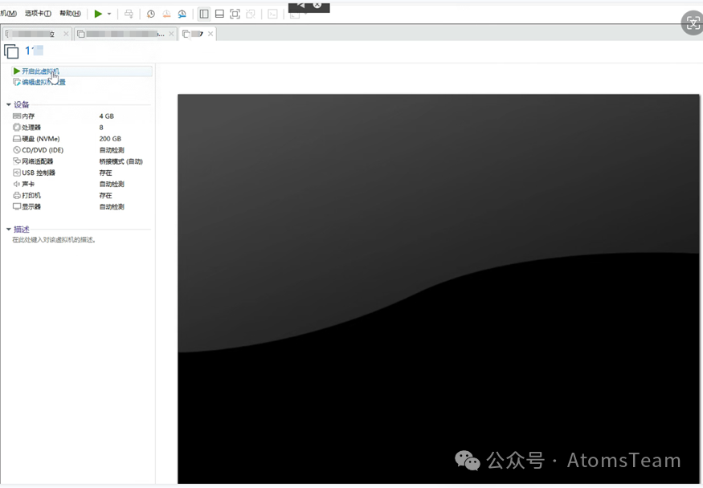Enter full screen mode icon
The height and width of the screenshot is (488, 703).
click(235, 14)
